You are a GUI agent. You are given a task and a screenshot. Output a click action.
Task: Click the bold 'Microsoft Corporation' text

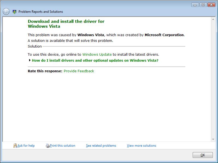pos(164,35)
